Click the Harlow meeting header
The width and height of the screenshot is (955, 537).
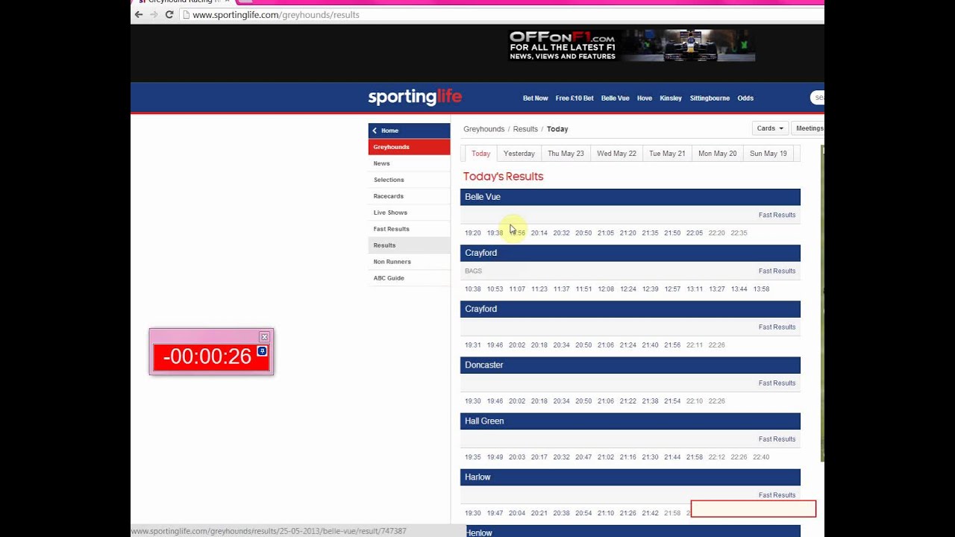[x=630, y=477]
